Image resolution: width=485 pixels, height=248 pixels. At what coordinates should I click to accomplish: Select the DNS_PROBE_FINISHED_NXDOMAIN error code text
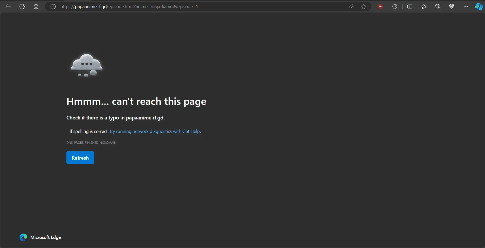(92, 143)
